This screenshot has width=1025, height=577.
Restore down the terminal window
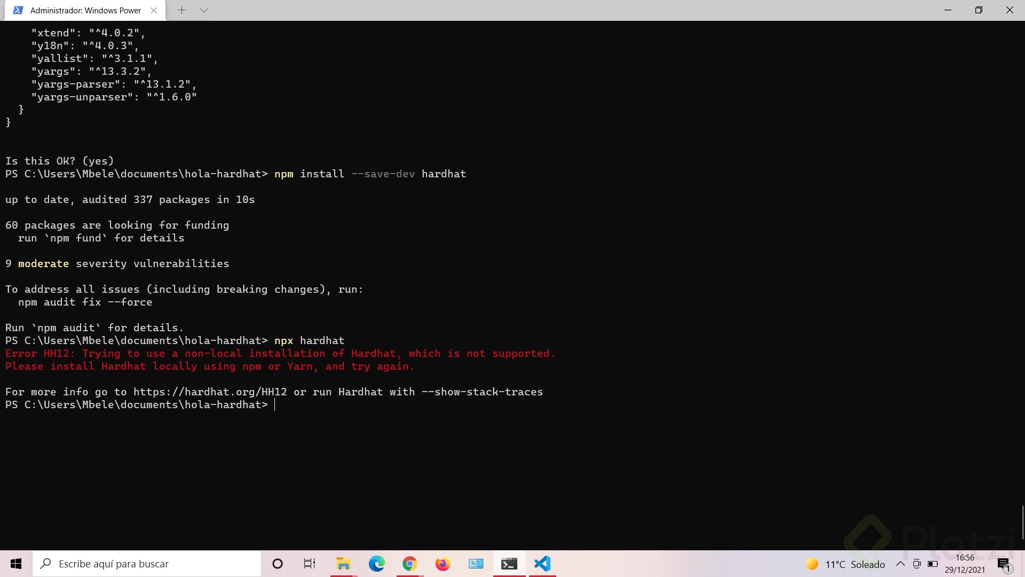(979, 10)
